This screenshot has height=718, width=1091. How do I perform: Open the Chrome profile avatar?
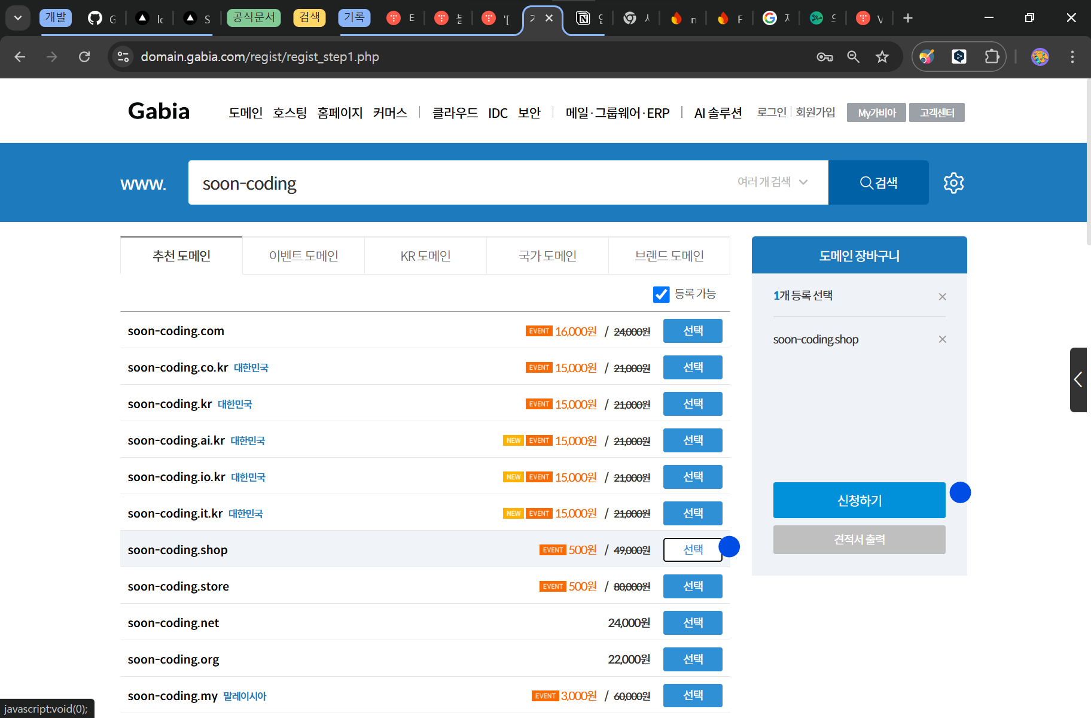(1040, 57)
